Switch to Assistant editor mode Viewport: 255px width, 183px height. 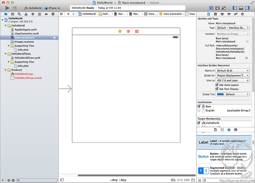pyautogui.click(x=217, y=8)
